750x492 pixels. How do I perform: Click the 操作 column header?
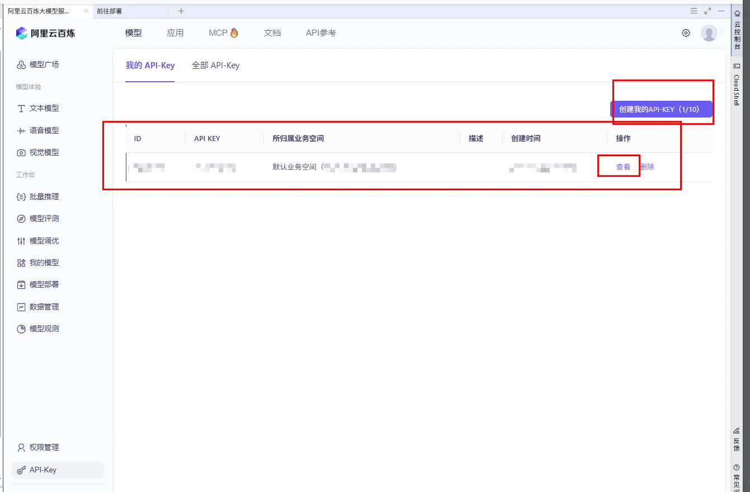(623, 138)
